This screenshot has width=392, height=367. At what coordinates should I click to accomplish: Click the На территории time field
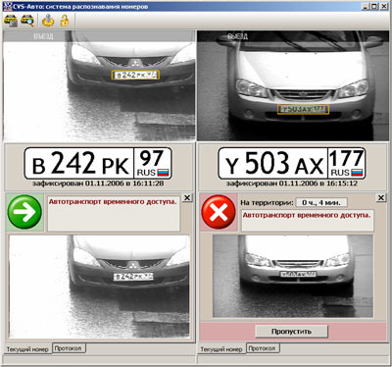click(321, 202)
